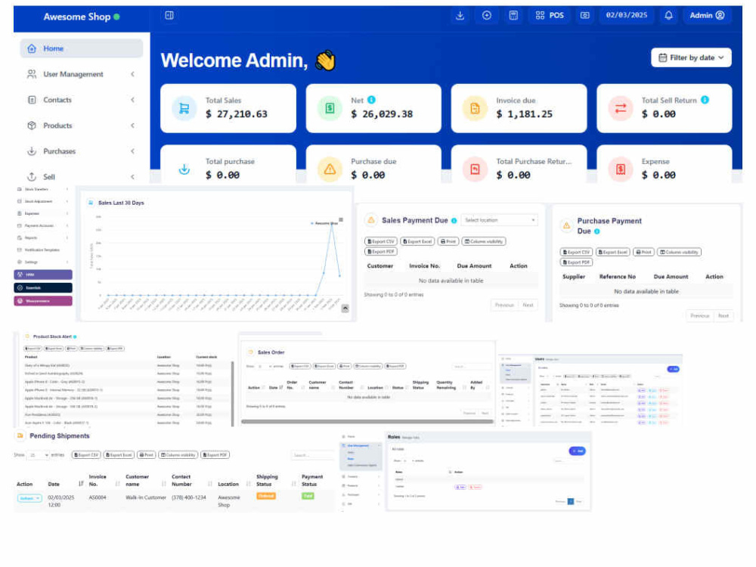Screen dimensions: 756x567
Task: Click the Ordered shipping status badge
Action: 265,496
